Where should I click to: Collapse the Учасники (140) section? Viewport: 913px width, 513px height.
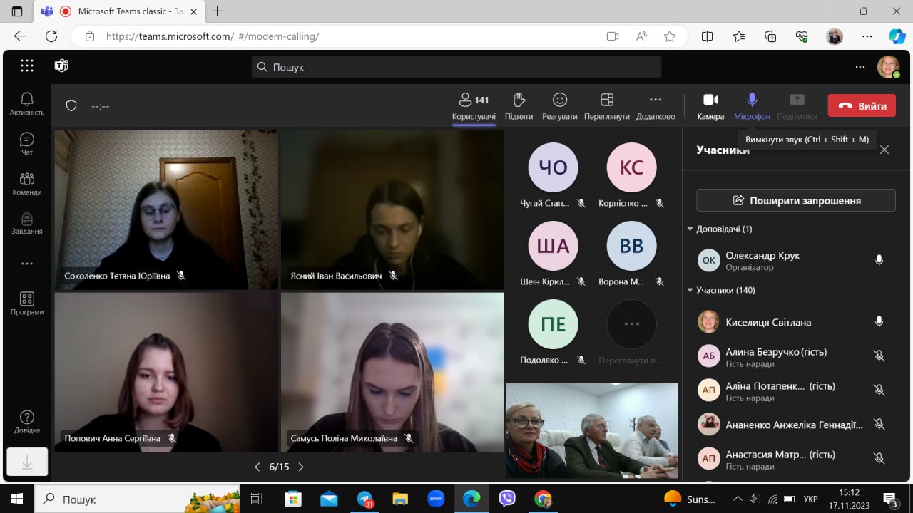690,291
